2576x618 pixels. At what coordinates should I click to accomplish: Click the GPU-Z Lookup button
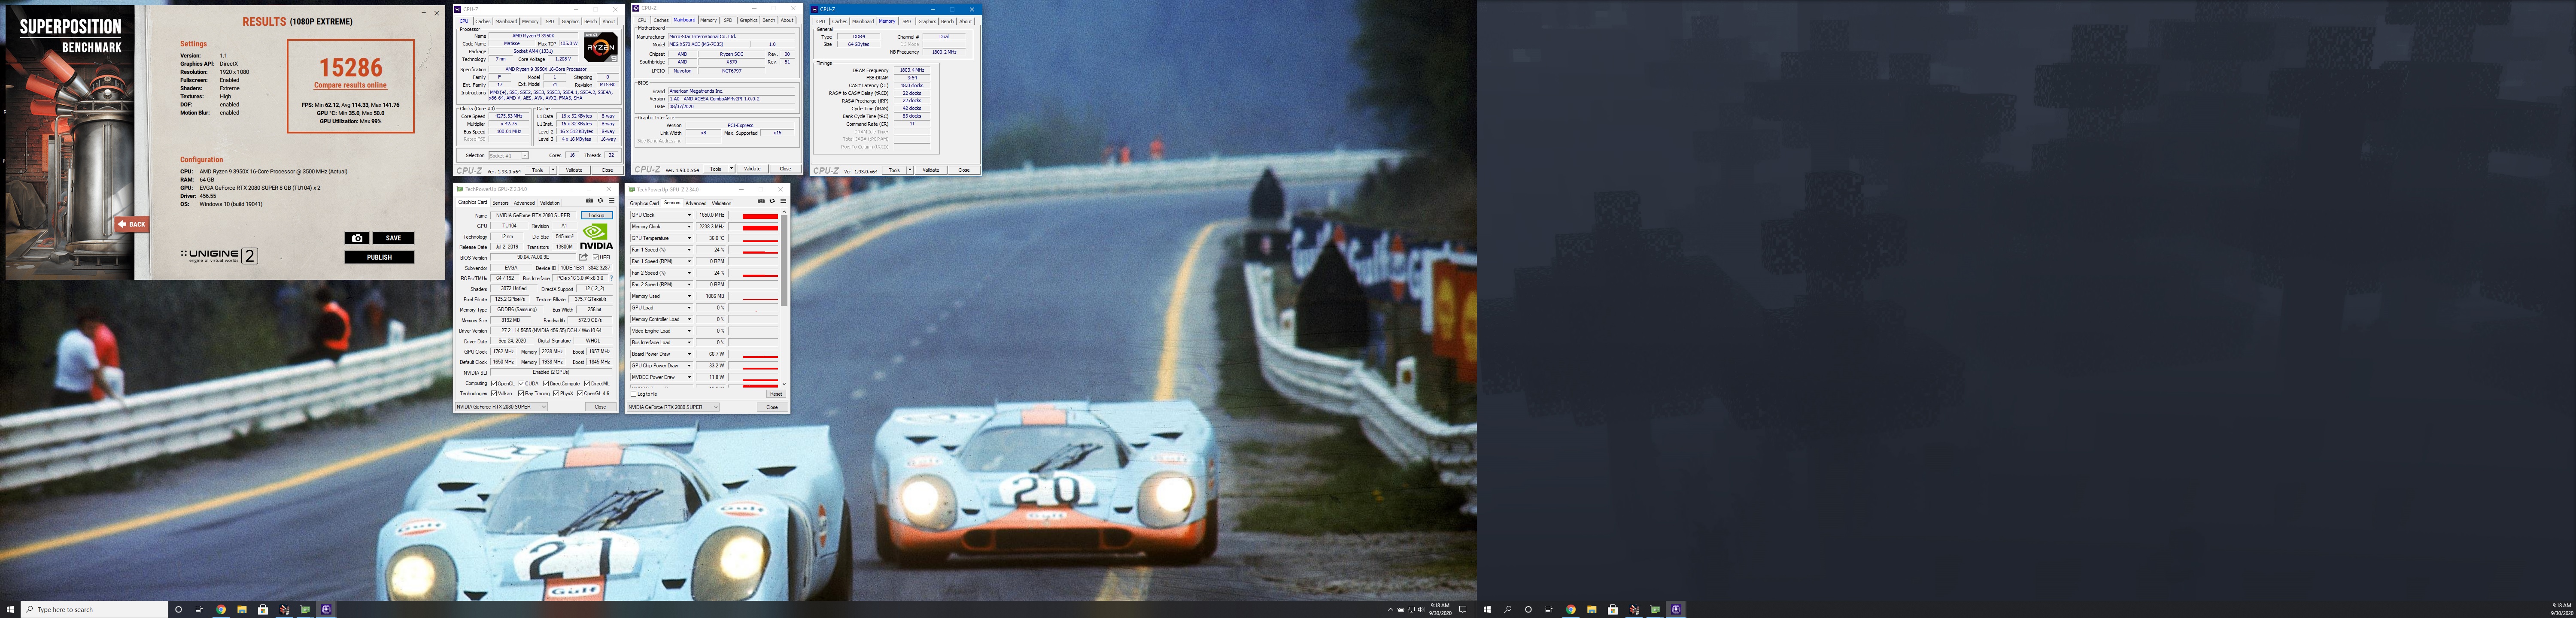pos(597,215)
